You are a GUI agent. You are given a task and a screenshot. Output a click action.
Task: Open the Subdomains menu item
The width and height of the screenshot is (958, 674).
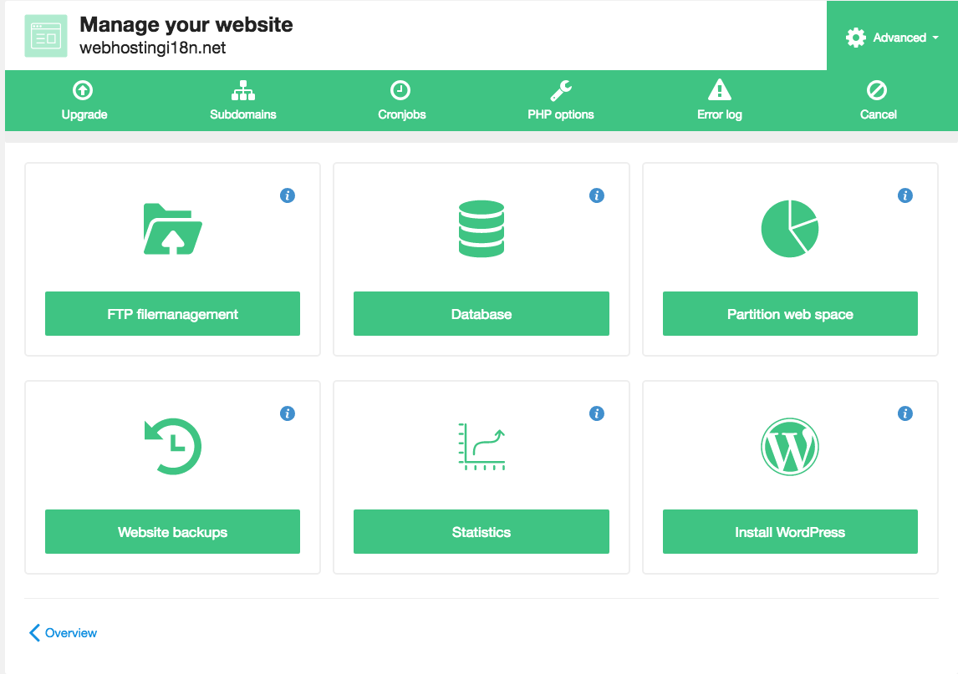[x=243, y=101]
